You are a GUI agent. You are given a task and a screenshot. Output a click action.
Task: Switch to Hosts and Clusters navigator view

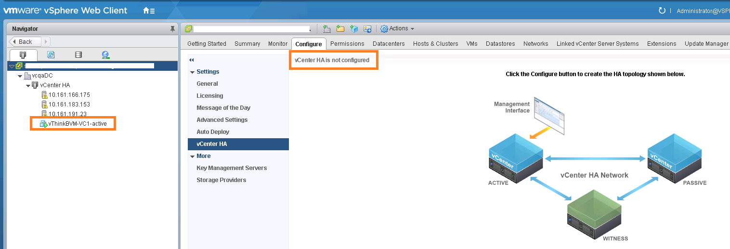(23, 55)
